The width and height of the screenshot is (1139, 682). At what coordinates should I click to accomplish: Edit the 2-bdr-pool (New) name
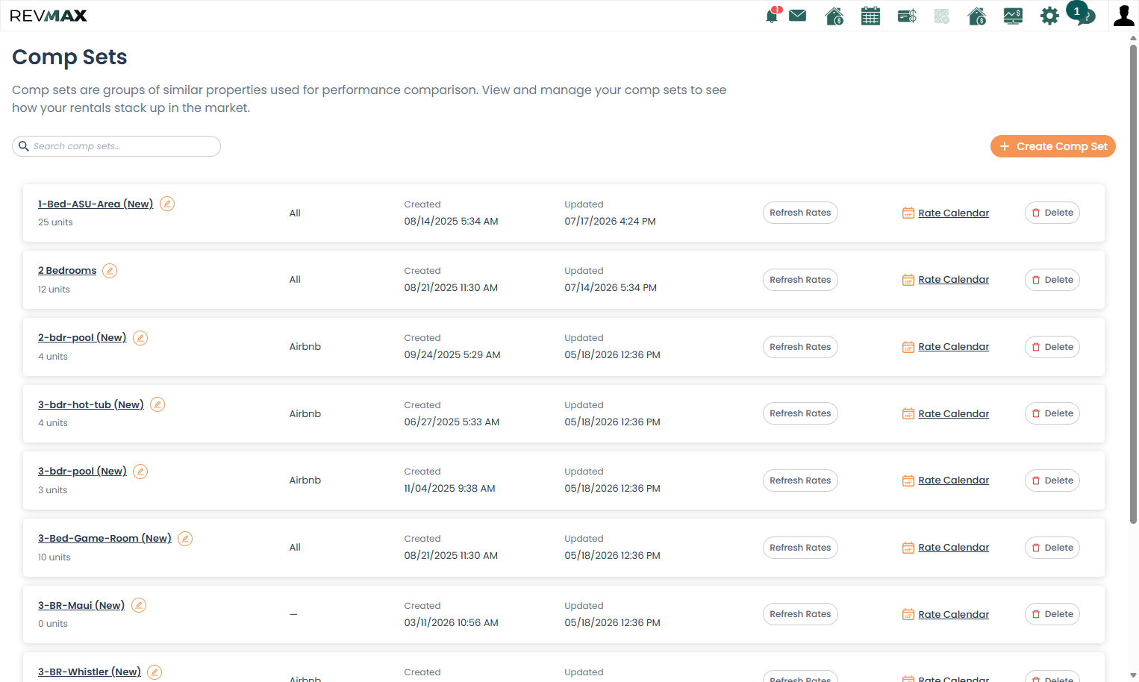(x=140, y=338)
